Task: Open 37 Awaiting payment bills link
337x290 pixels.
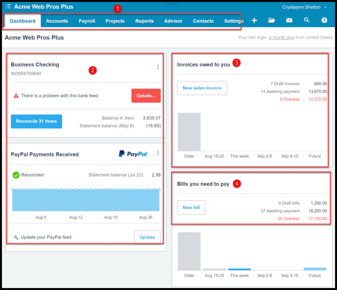Action: pyautogui.click(x=280, y=211)
